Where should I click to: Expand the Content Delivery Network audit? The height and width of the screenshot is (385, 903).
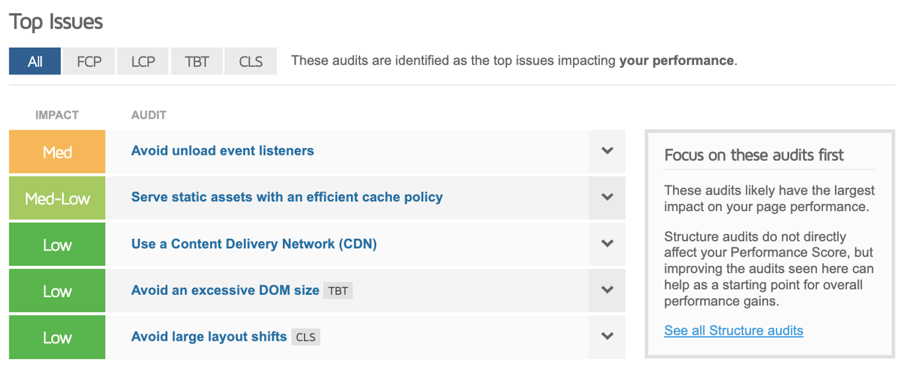pyautogui.click(x=606, y=244)
